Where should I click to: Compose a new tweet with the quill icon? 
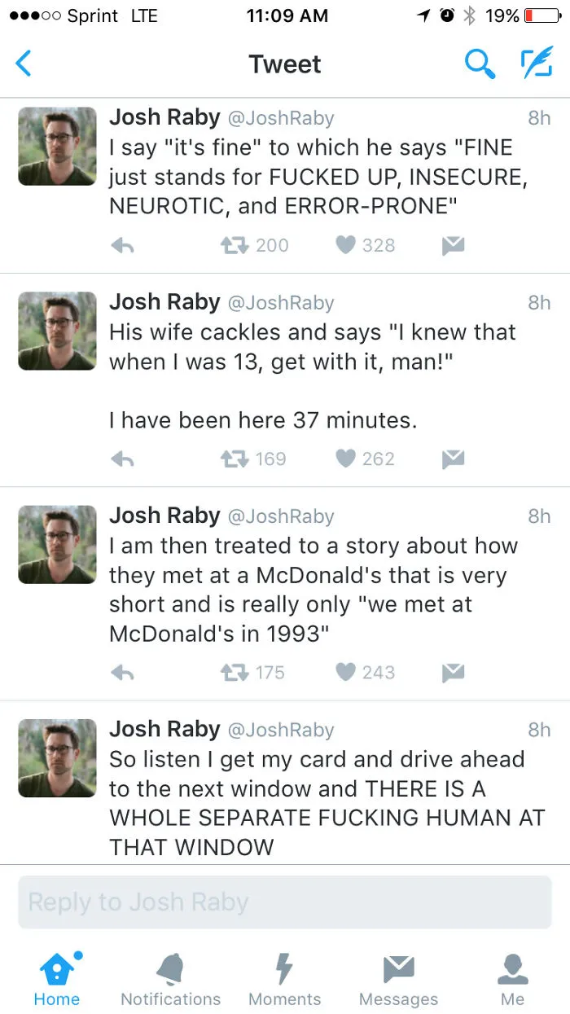pos(536,64)
